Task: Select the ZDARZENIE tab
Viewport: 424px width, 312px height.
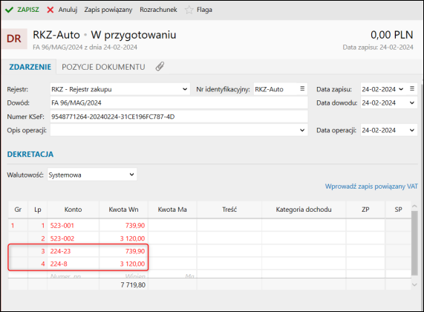Action: (x=30, y=67)
